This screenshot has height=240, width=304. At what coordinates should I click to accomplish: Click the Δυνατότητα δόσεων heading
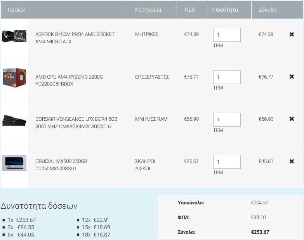[39, 206]
